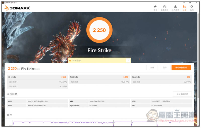The width and height of the screenshot is (201, 128).
Task: Click the question mark help button
Action: point(128,60)
